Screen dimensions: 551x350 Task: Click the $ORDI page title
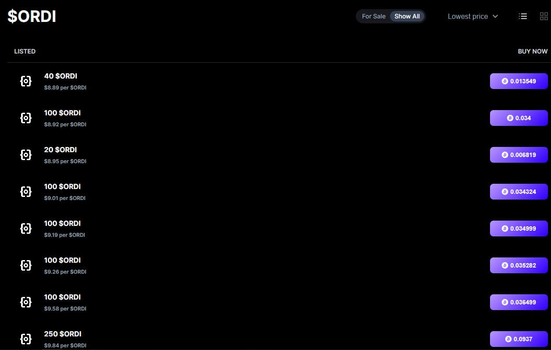[32, 17]
